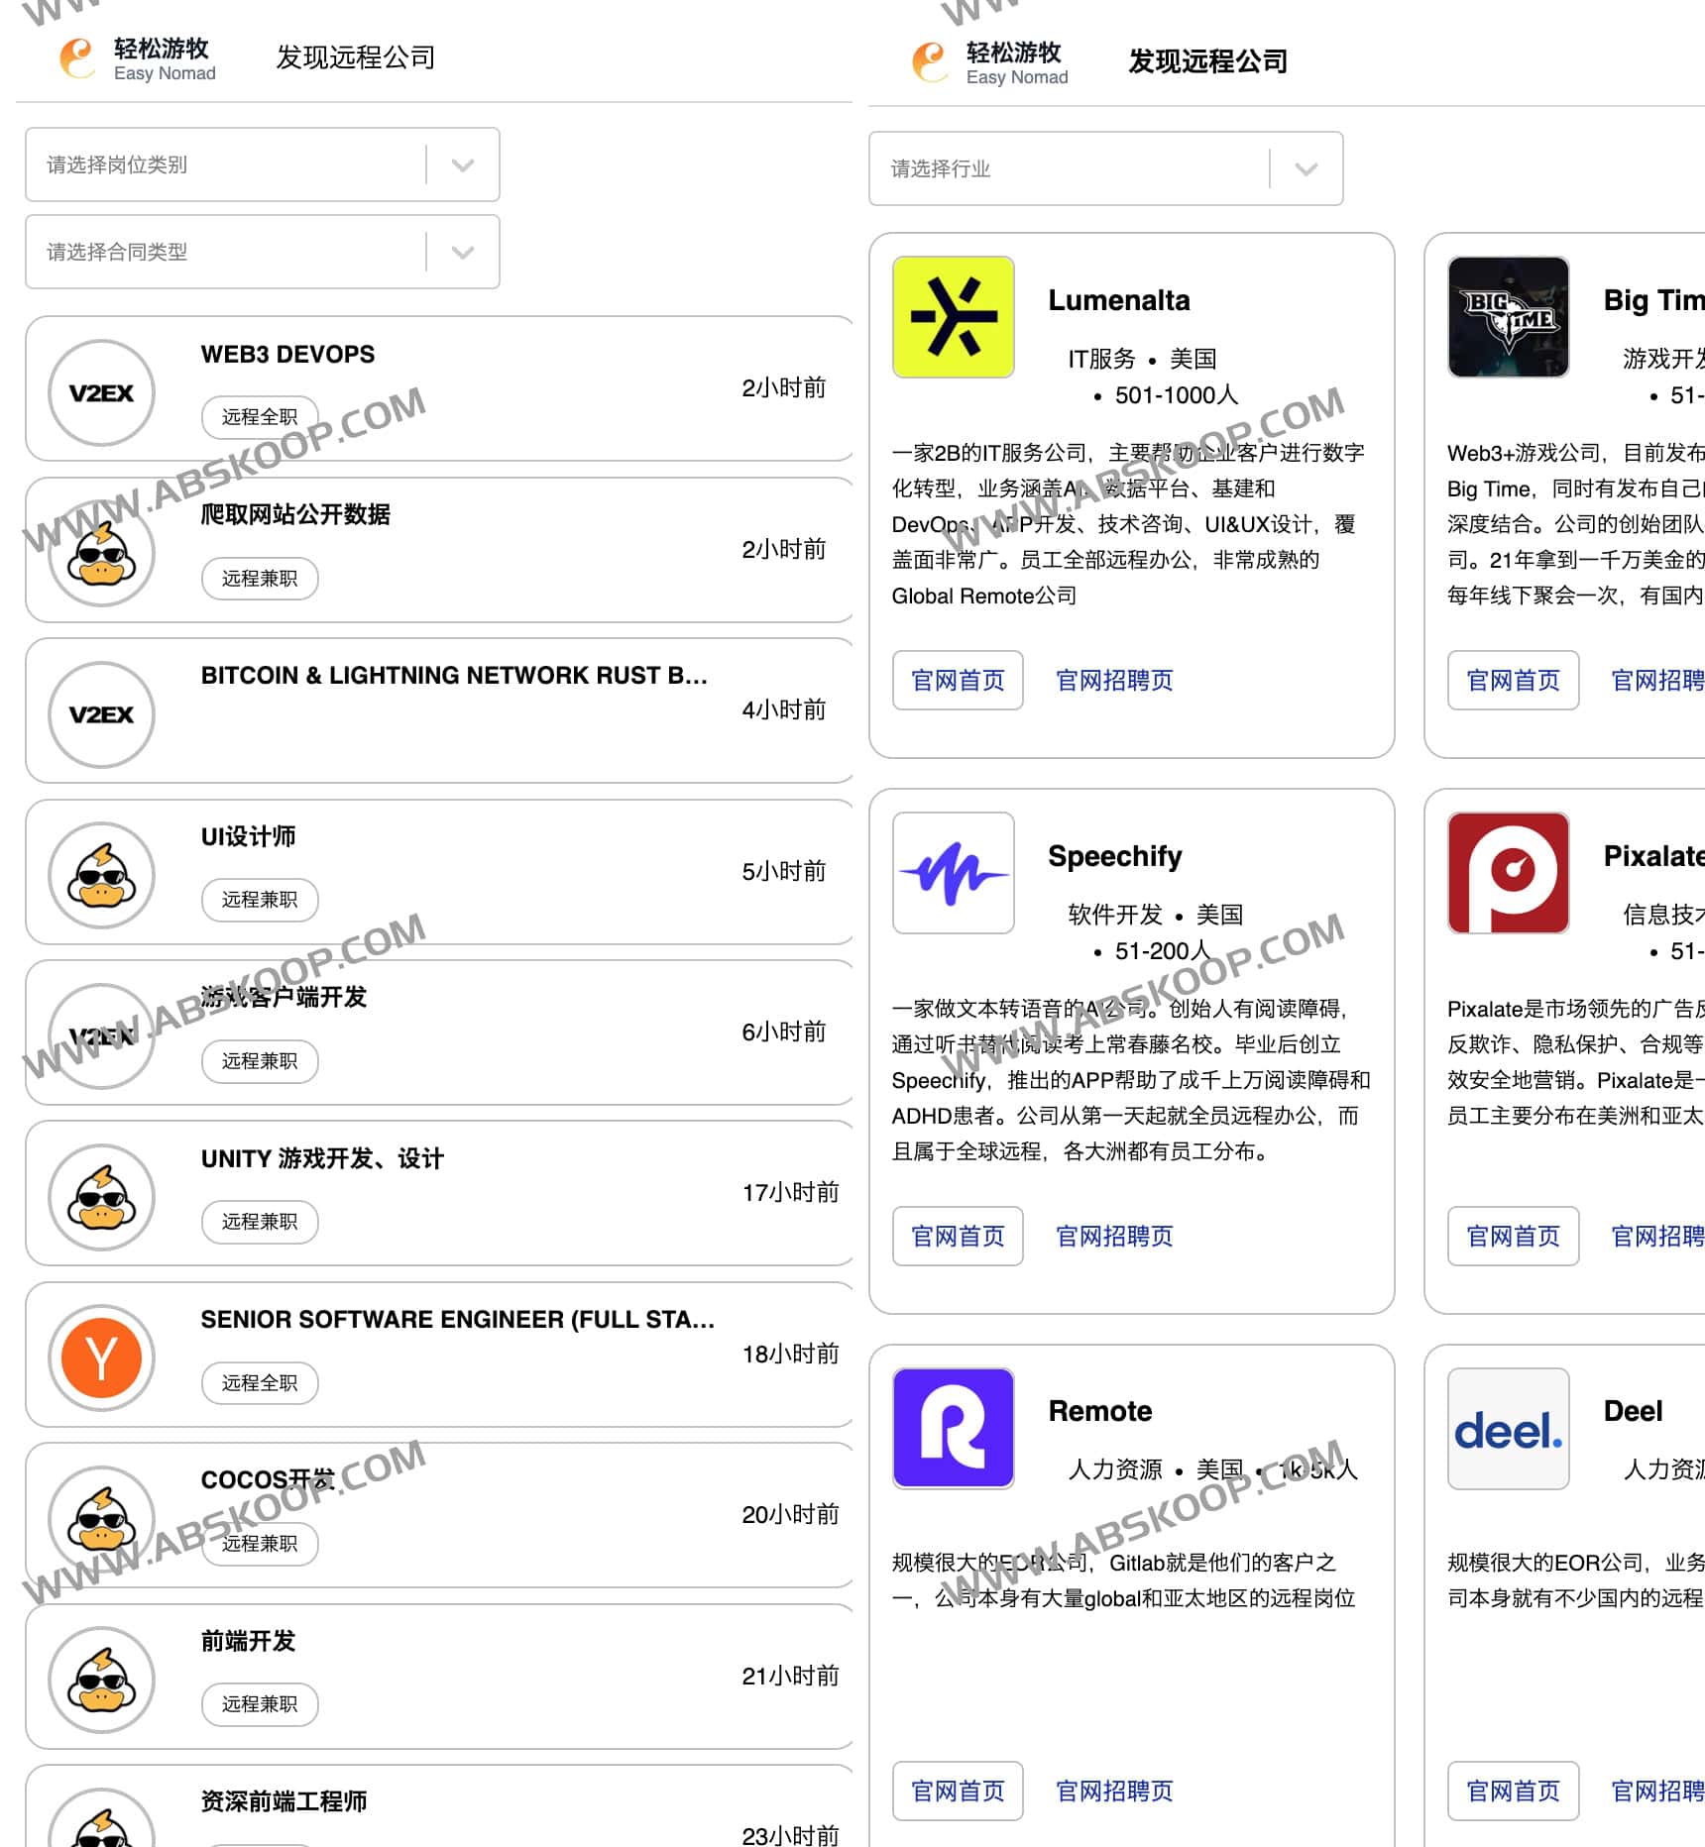This screenshot has width=1705, height=1847.
Task: Click 4小时前 timestamp on BITCOIN job
Action: tap(784, 710)
